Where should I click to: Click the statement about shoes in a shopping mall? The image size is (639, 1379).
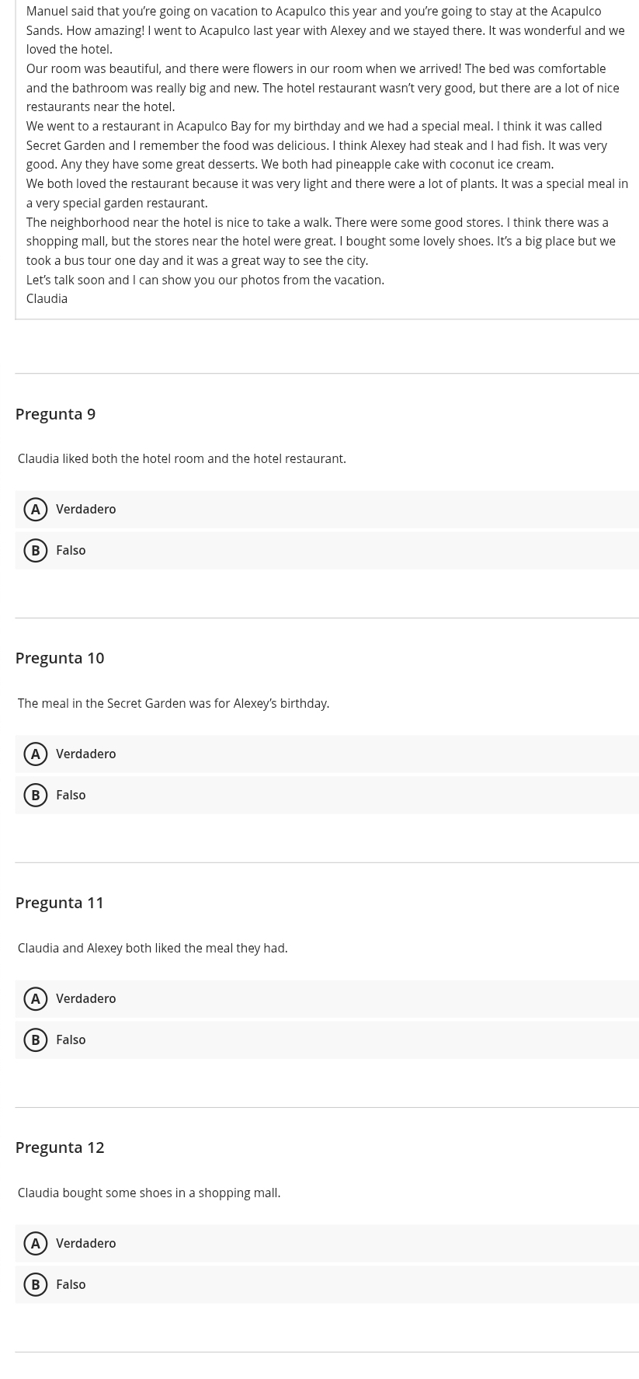coord(149,1193)
